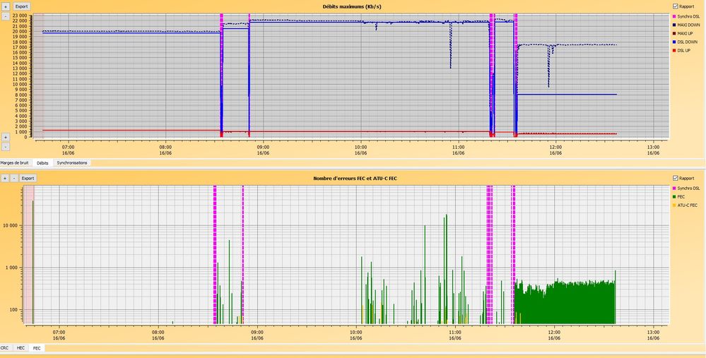This screenshot has width=706, height=358.
Task: Click Synchro DSL legend entry in top chart
Action: pyautogui.click(x=688, y=16)
